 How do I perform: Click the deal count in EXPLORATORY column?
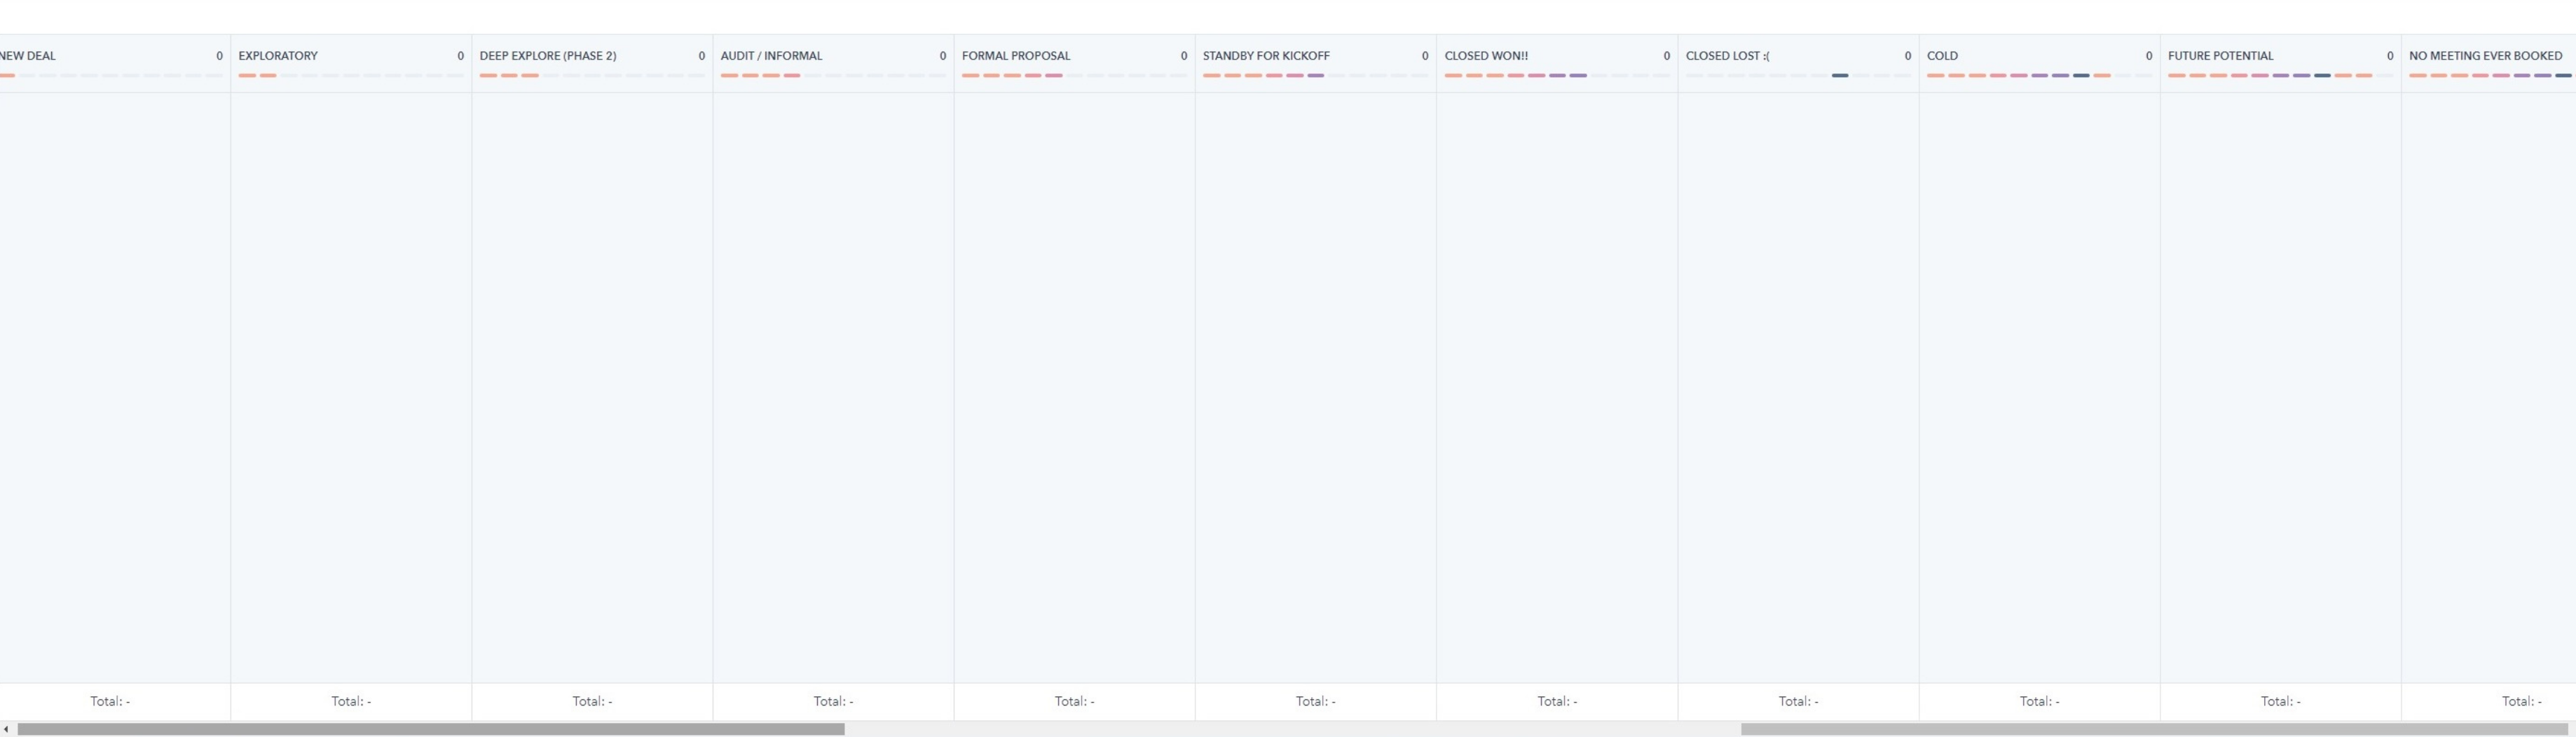(460, 56)
